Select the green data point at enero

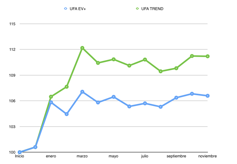[51, 97]
